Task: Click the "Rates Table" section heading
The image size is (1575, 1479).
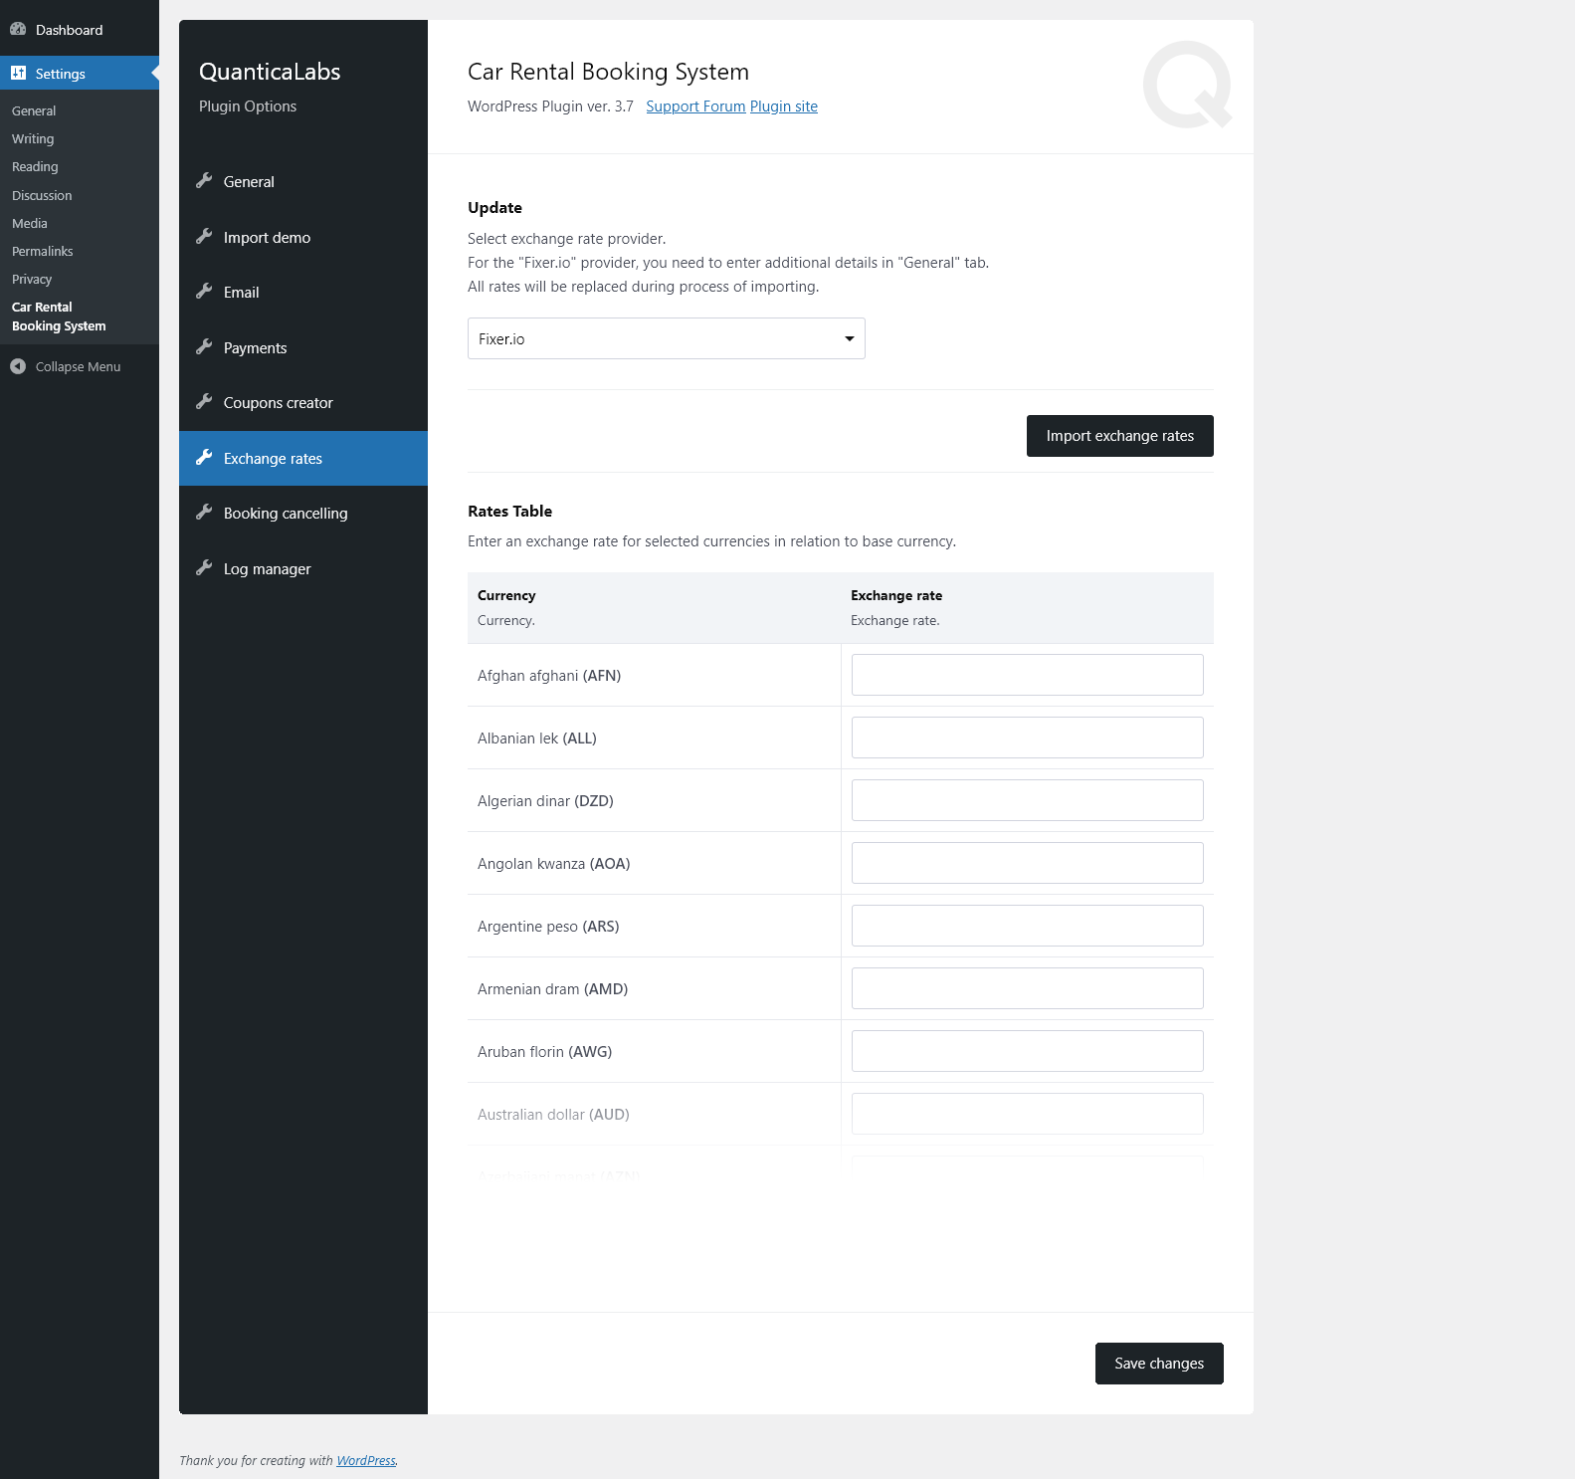Action: point(509,512)
